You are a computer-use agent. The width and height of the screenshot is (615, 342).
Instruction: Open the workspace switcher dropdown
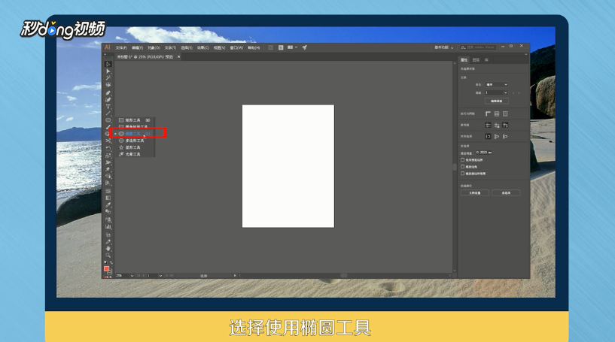point(443,47)
